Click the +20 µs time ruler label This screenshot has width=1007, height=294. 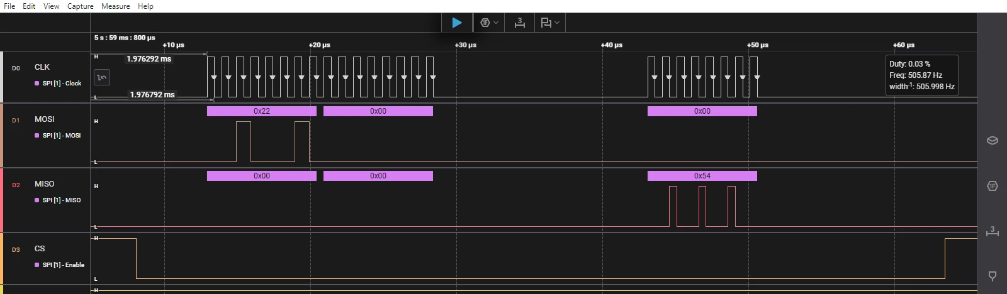[x=319, y=45]
